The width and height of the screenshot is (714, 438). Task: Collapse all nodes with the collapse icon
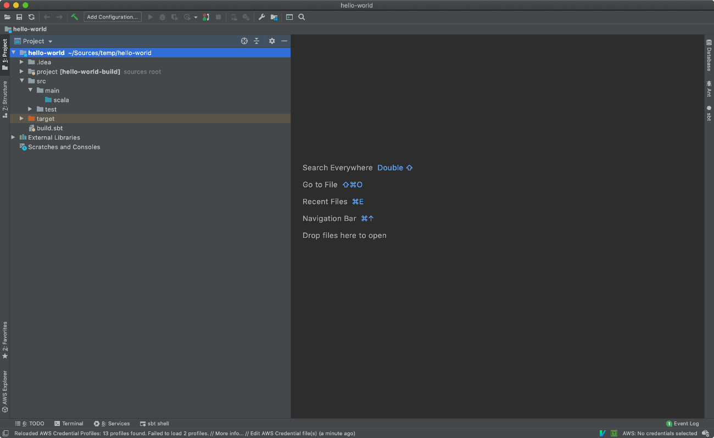click(x=256, y=41)
